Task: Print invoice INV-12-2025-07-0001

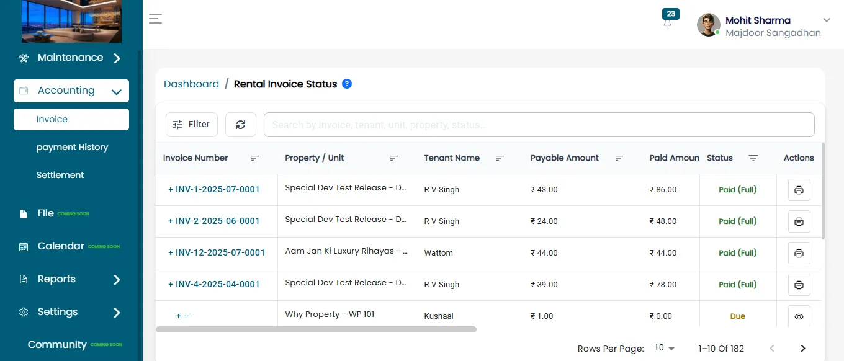Action: [x=799, y=253]
